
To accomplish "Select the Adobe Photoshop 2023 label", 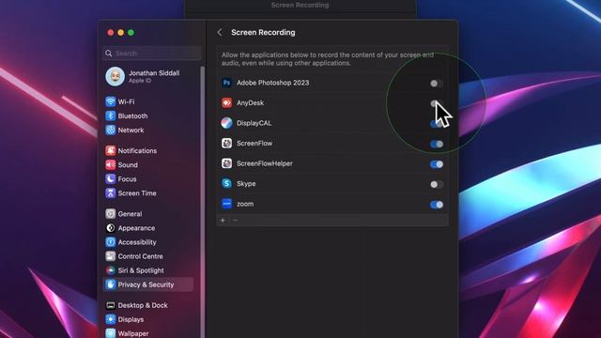I will pyautogui.click(x=272, y=83).
